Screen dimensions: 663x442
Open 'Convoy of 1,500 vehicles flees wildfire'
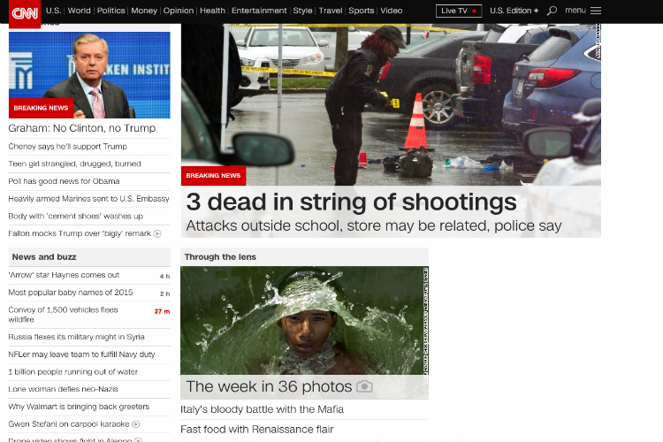tap(63, 315)
